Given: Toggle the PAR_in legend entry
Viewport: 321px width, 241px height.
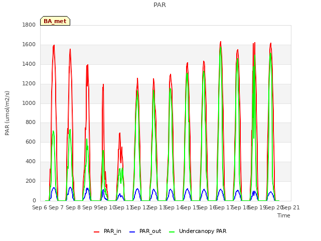Looking at the screenshot, I should click(107, 231).
